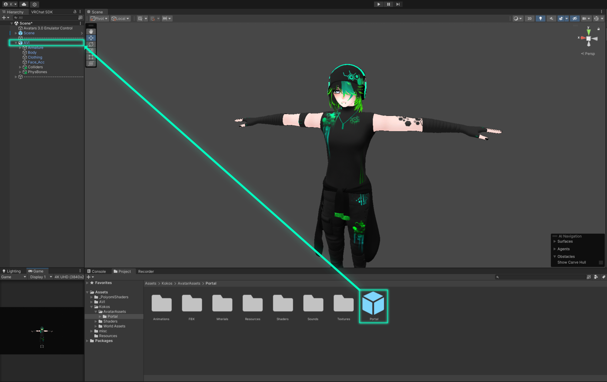Toggle Scene gizmos

[x=596, y=18]
